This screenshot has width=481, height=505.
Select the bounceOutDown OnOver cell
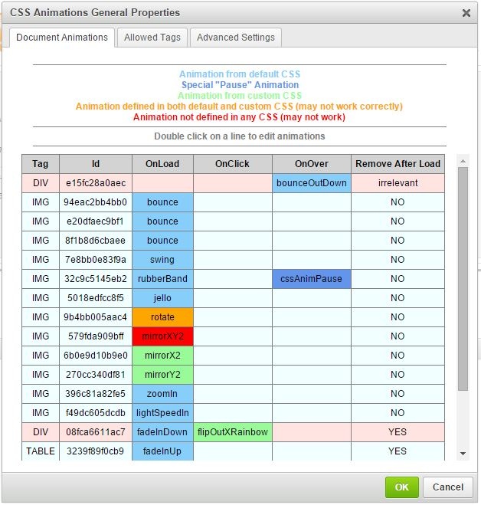click(x=312, y=183)
